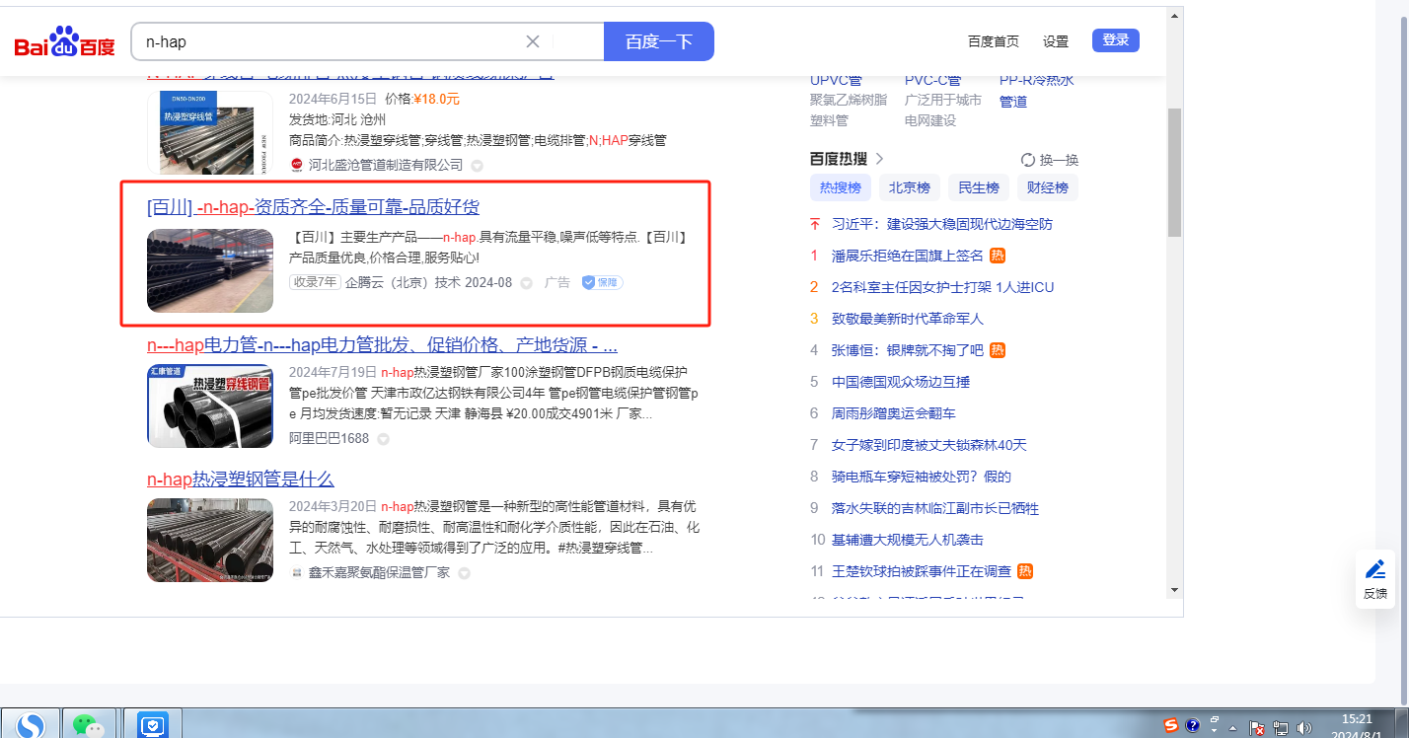Open Sogou browser in the taskbar
The height and width of the screenshot is (738, 1409).
pyautogui.click(x=31, y=725)
